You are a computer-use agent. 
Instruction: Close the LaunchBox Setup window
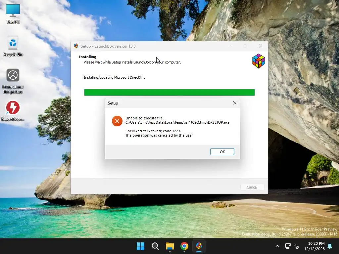coord(260,46)
